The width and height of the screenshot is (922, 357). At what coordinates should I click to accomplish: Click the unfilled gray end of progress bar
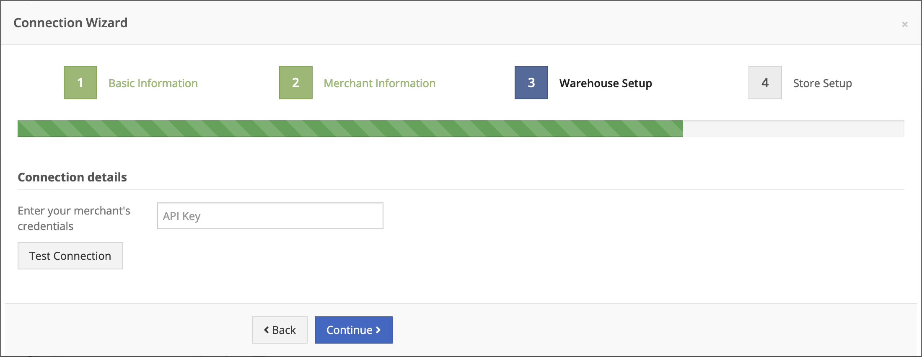tap(793, 129)
